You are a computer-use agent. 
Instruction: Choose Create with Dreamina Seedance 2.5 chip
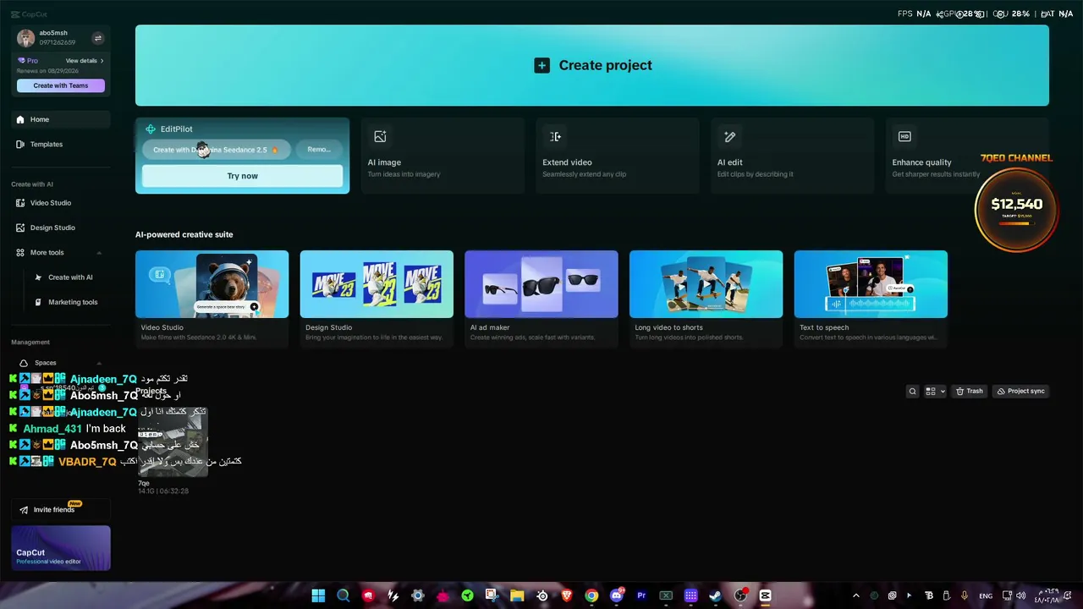216,150
